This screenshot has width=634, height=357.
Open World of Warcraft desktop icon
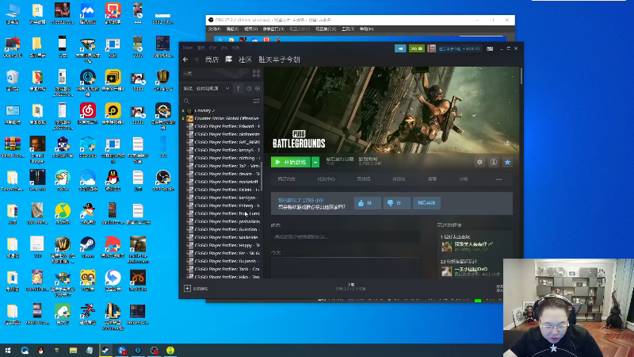63,249
